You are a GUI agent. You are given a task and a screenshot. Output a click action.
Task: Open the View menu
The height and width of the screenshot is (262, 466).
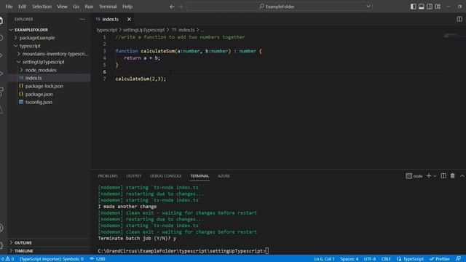pyautogui.click(x=62, y=7)
